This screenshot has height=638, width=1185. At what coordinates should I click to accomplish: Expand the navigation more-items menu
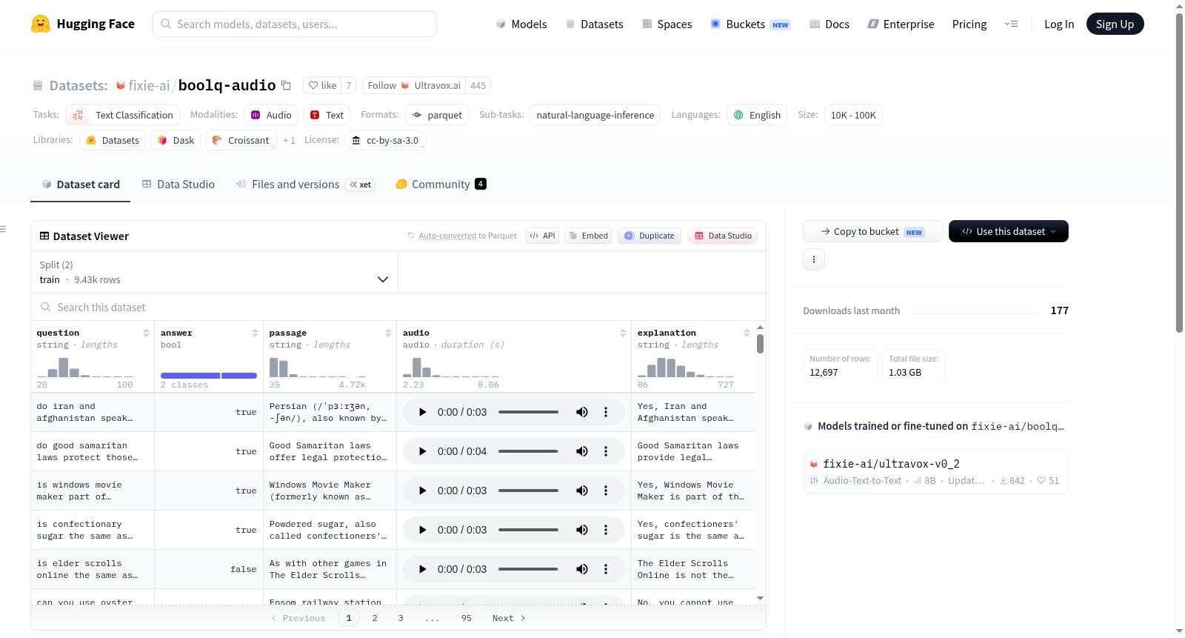[x=1011, y=24]
